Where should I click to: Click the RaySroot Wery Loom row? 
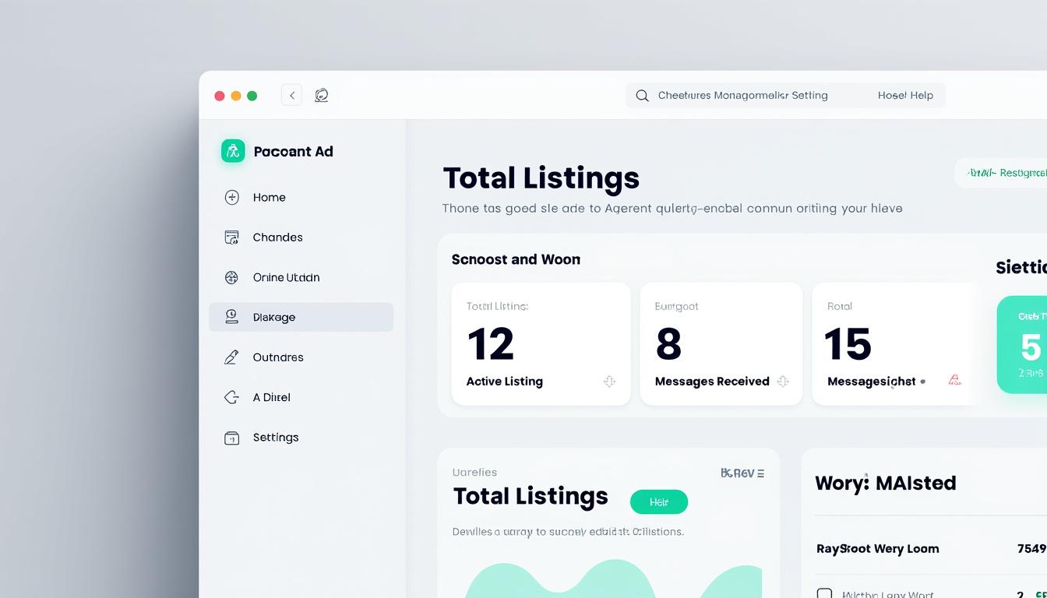[x=931, y=548]
